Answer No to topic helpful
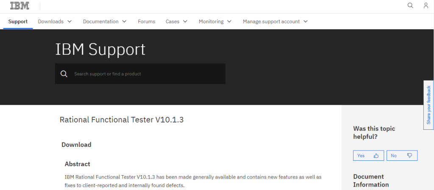434x190 pixels. pyautogui.click(x=402, y=156)
